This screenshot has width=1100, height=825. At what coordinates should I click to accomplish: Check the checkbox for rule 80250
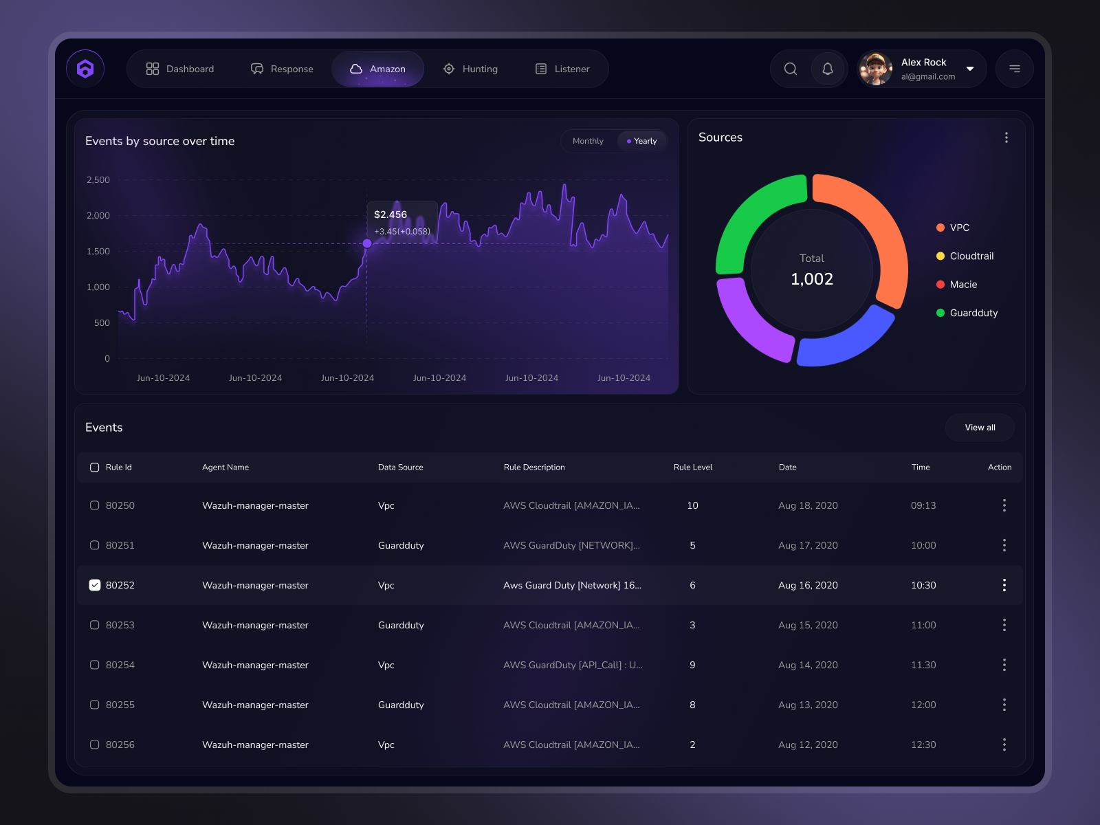[x=94, y=505]
